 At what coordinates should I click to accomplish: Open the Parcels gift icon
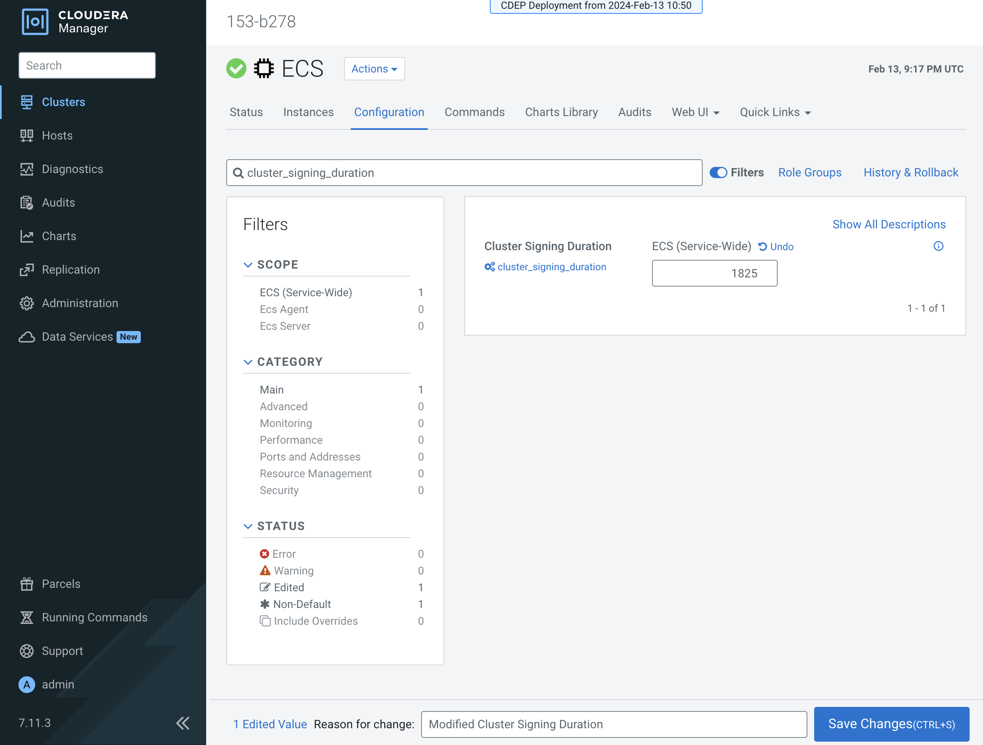tap(27, 584)
